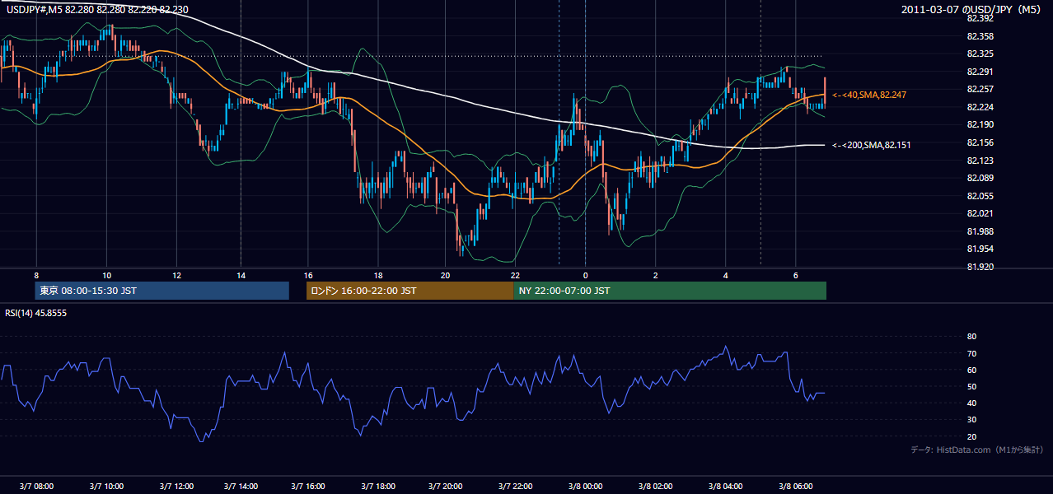
Task: Click the 3/7 20:00 date-time label
Action: [x=445, y=486]
